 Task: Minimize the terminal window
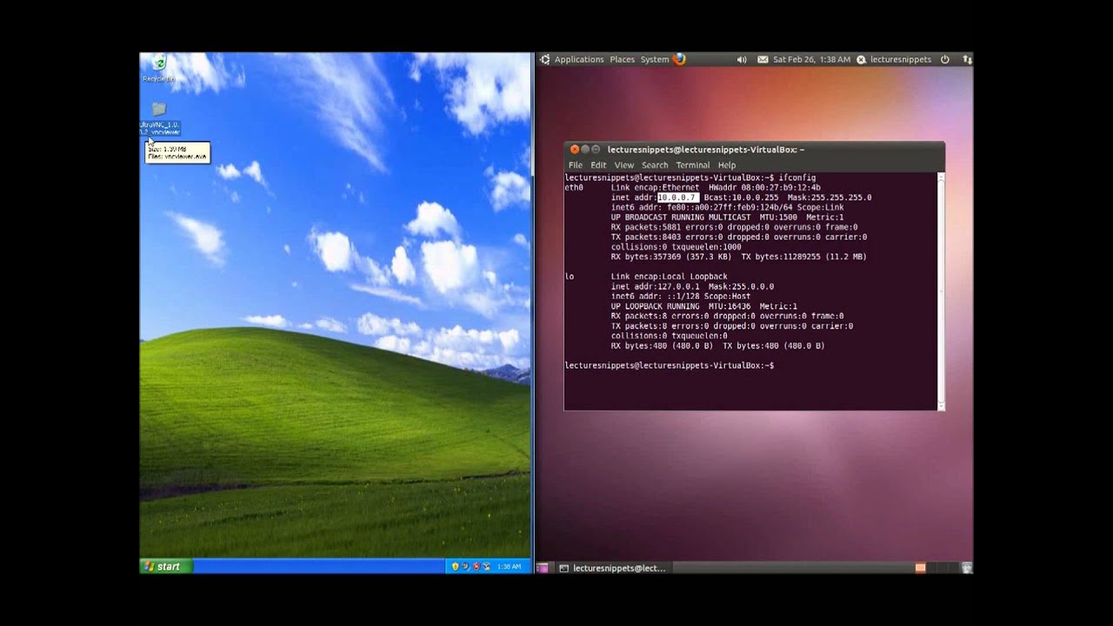point(585,150)
